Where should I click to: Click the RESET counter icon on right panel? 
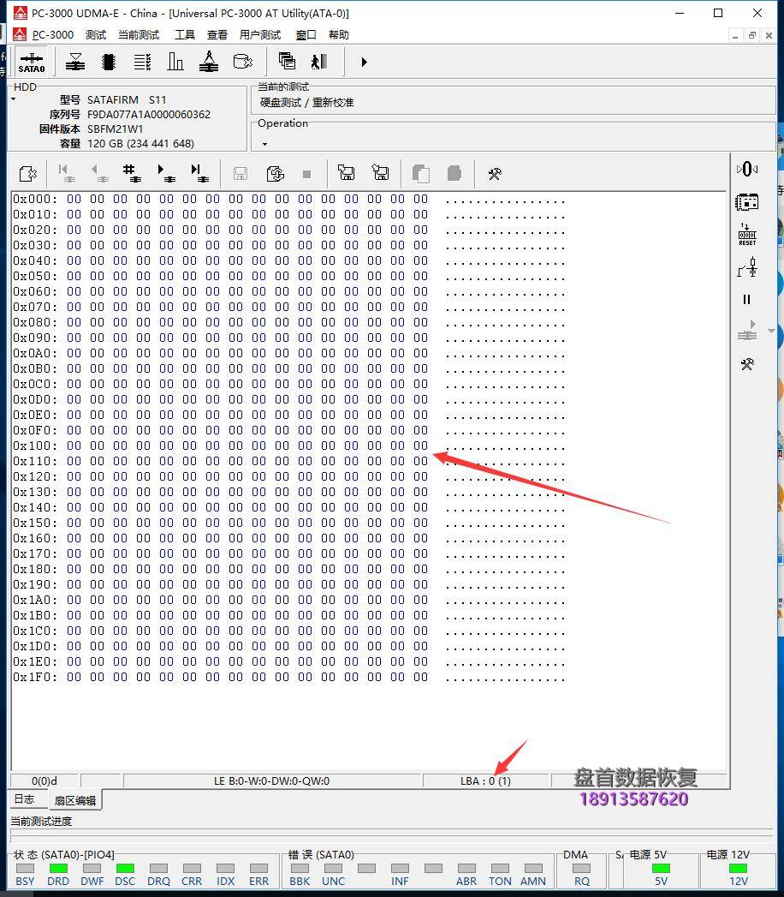point(747,233)
